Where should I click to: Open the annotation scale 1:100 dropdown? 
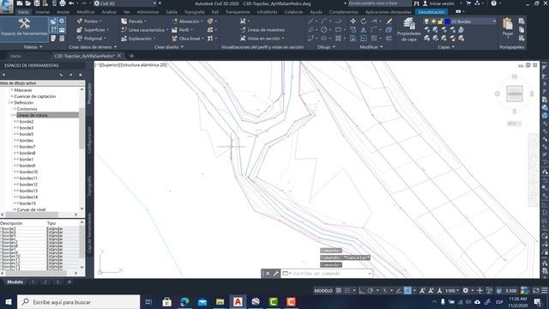[x=452, y=290]
